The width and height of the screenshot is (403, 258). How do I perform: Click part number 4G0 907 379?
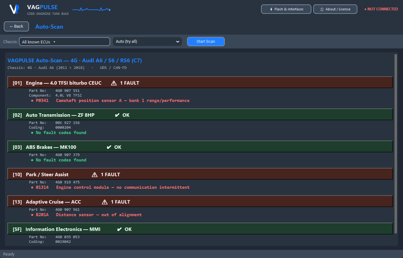coord(67,155)
